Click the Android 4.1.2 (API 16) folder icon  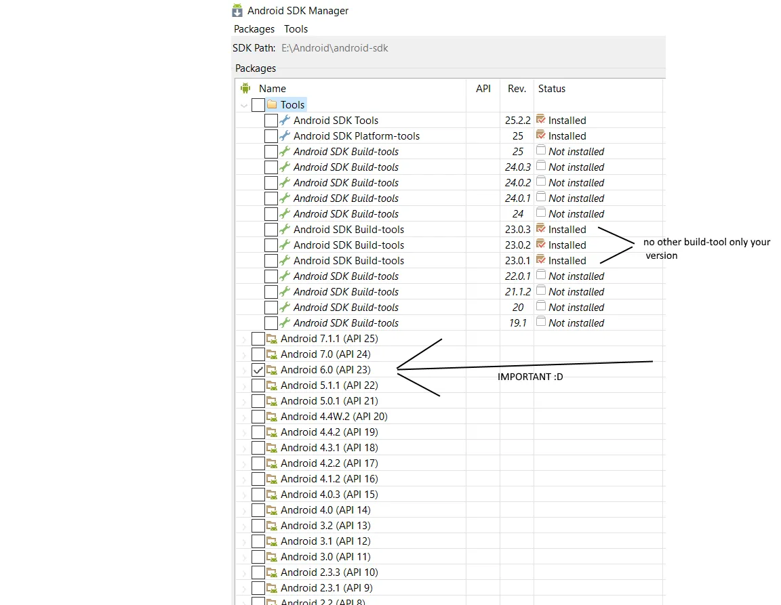[272, 479]
